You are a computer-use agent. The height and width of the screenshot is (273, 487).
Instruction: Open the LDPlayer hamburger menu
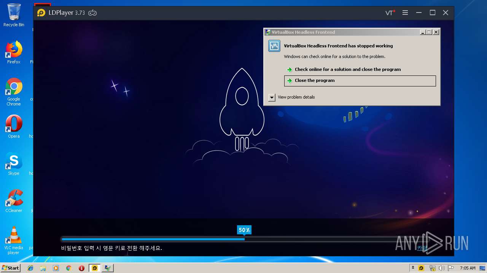(405, 13)
